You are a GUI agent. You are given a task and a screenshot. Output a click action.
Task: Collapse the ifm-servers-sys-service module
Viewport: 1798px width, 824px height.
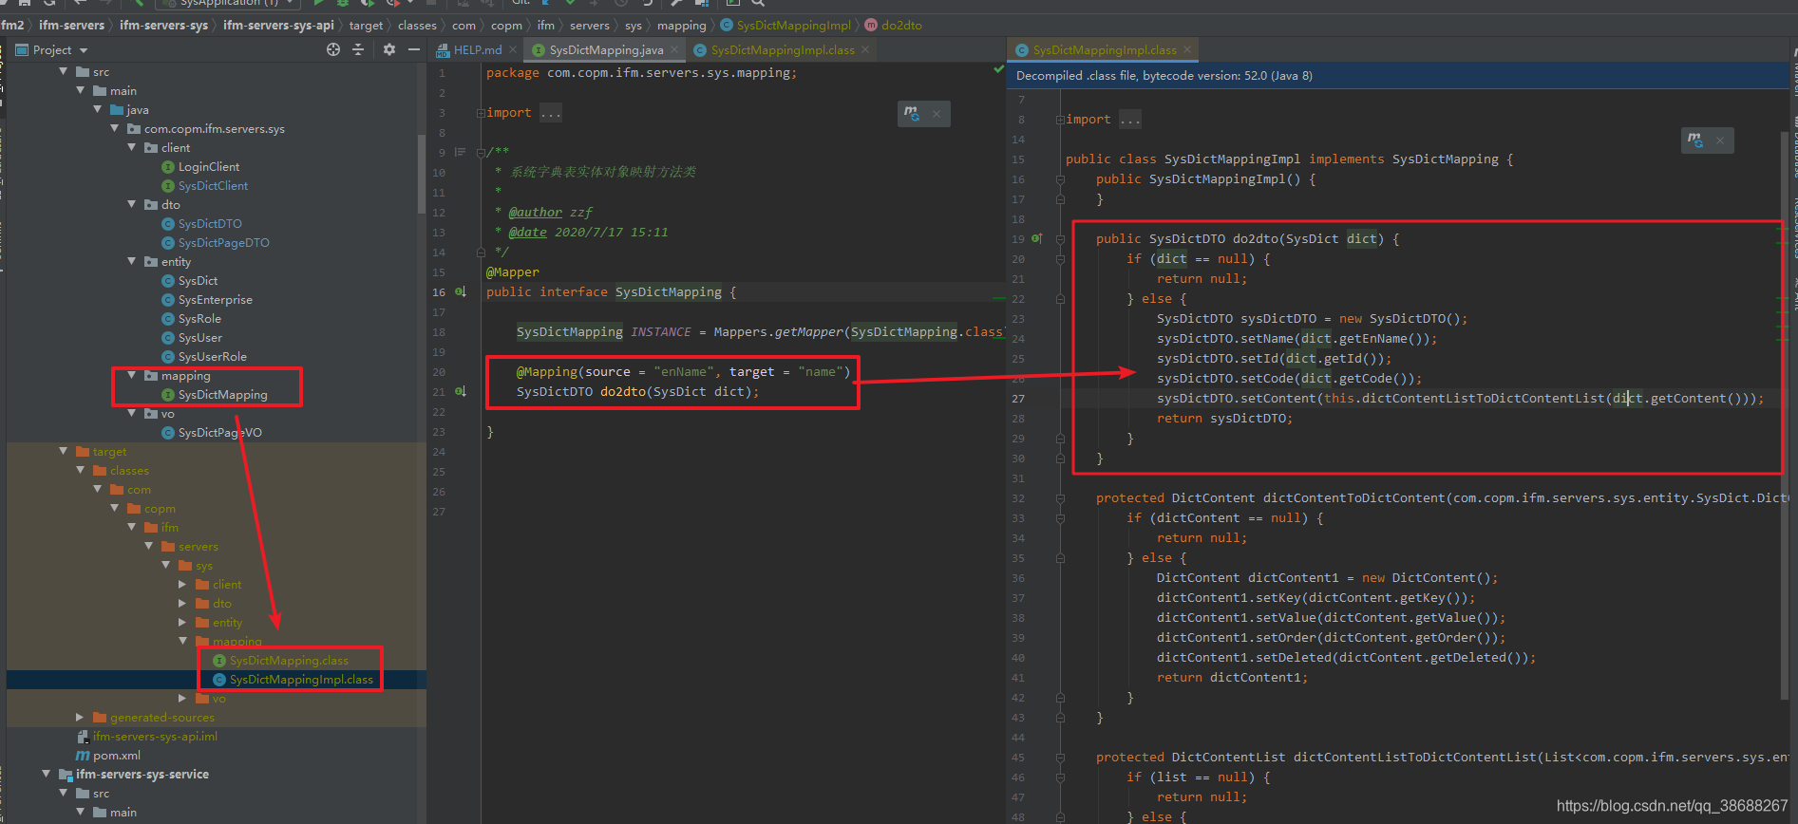click(47, 774)
